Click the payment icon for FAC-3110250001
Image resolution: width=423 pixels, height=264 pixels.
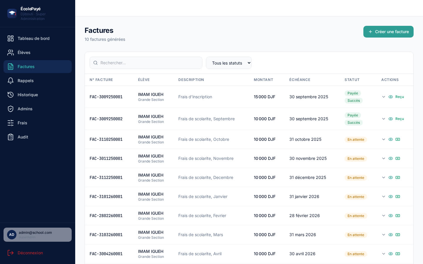pyautogui.click(x=398, y=139)
